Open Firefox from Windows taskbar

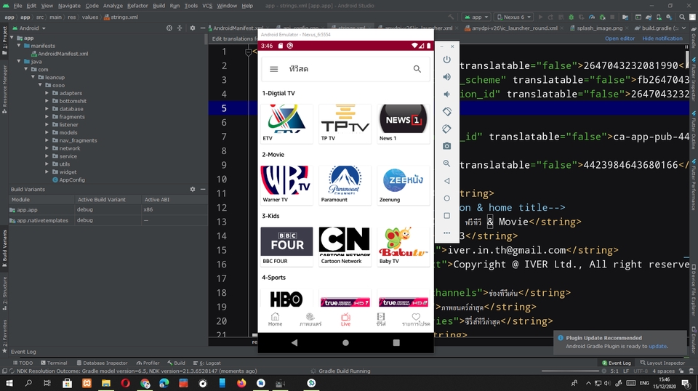(x=241, y=383)
